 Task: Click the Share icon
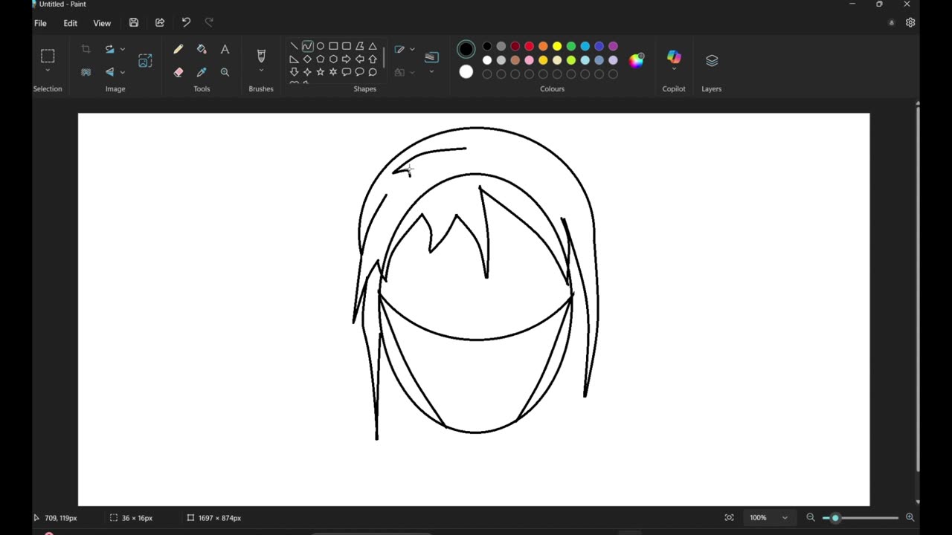click(x=160, y=23)
